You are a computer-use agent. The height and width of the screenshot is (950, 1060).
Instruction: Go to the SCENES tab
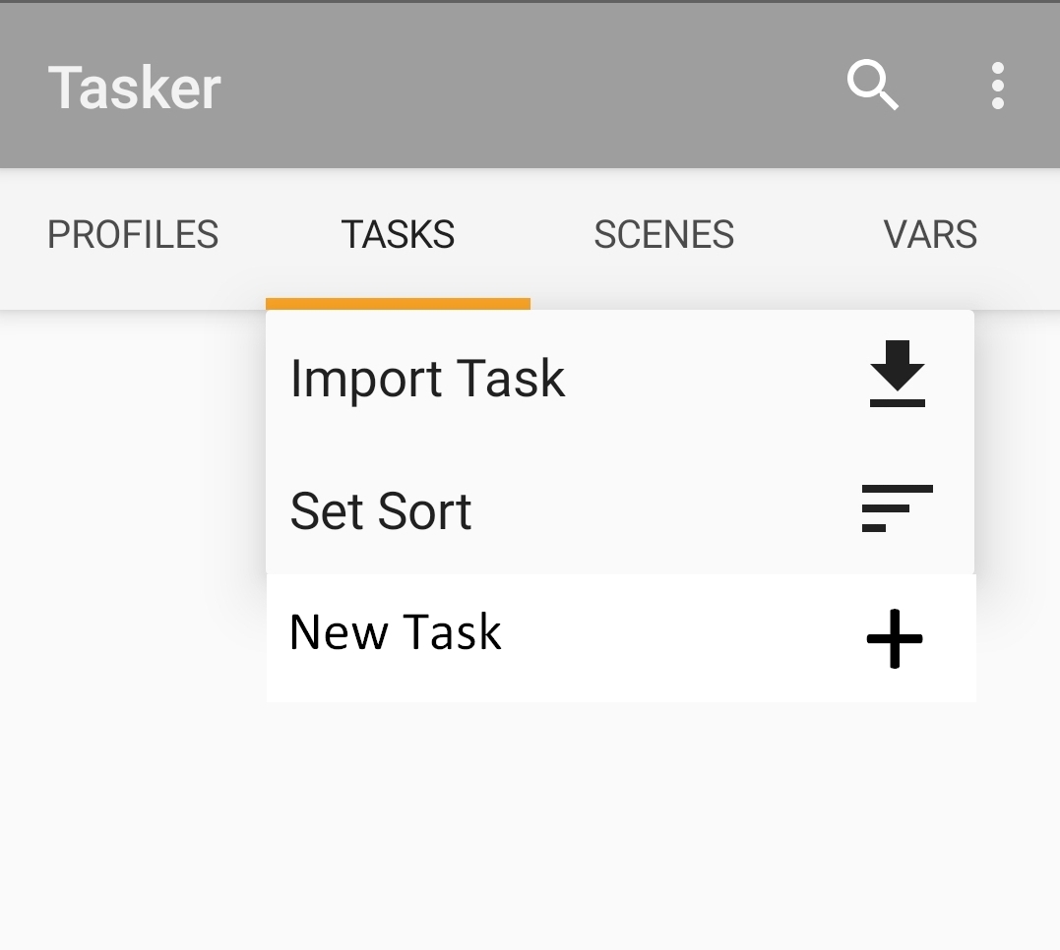tap(663, 235)
